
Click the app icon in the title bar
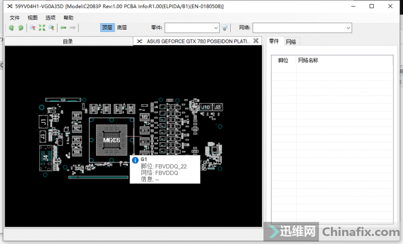point(10,7)
